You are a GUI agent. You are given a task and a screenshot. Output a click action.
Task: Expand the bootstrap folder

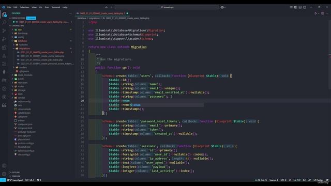click(23, 33)
